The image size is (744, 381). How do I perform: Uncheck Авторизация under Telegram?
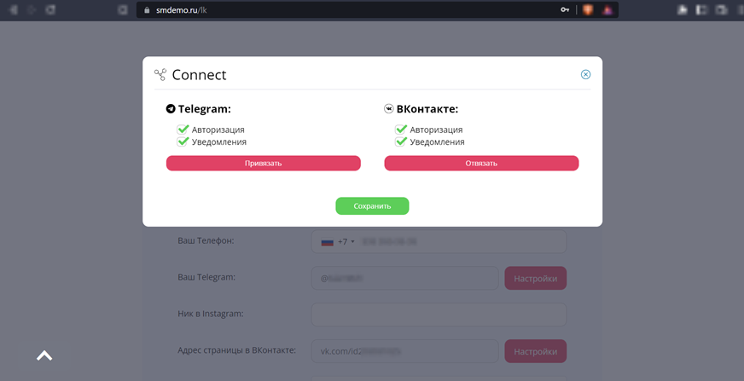(x=183, y=130)
